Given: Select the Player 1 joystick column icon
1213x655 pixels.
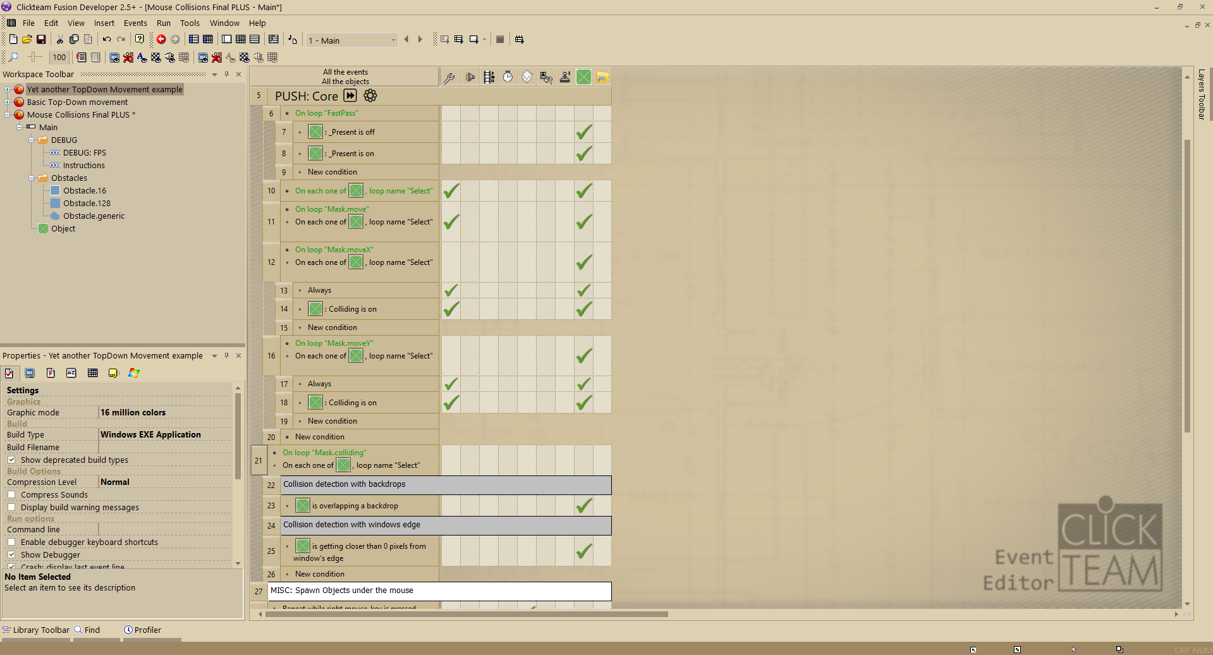Looking at the screenshot, I should click(565, 77).
